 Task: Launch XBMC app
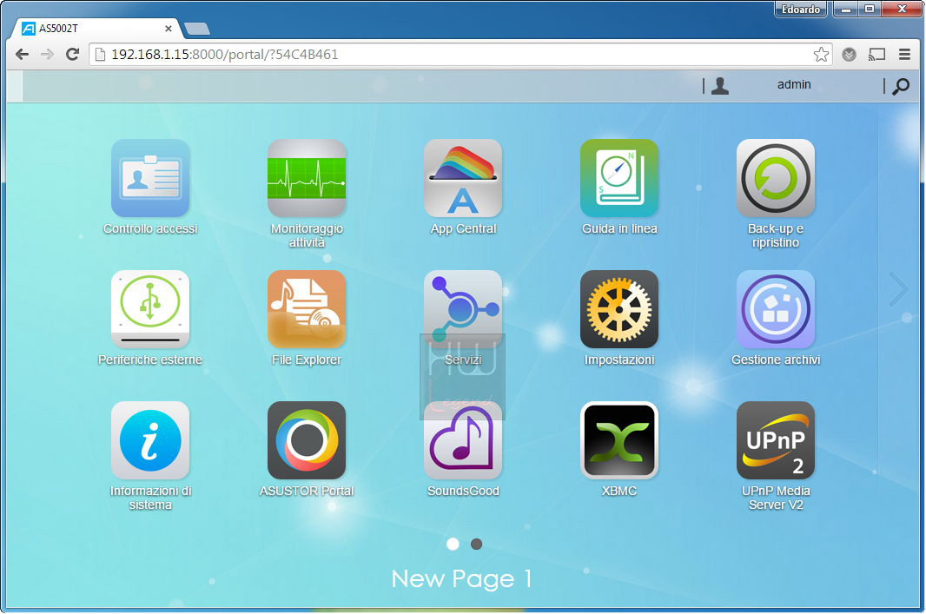pos(618,440)
